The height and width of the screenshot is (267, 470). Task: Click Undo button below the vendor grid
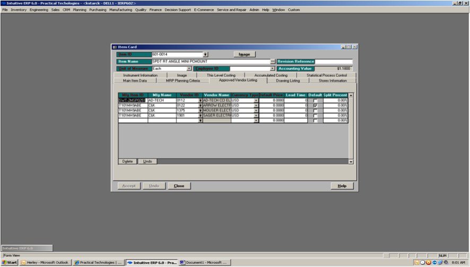click(147, 162)
